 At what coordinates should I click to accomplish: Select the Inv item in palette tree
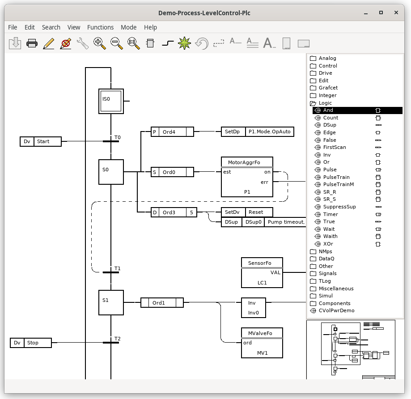(357, 155)
